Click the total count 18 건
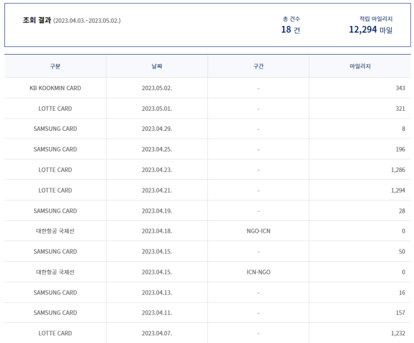The image size is (414, 343). coord(290,30)
